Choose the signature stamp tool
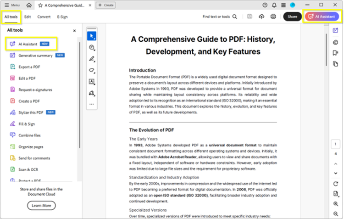The width and height of the screenshot is (344, 219). 92,93
